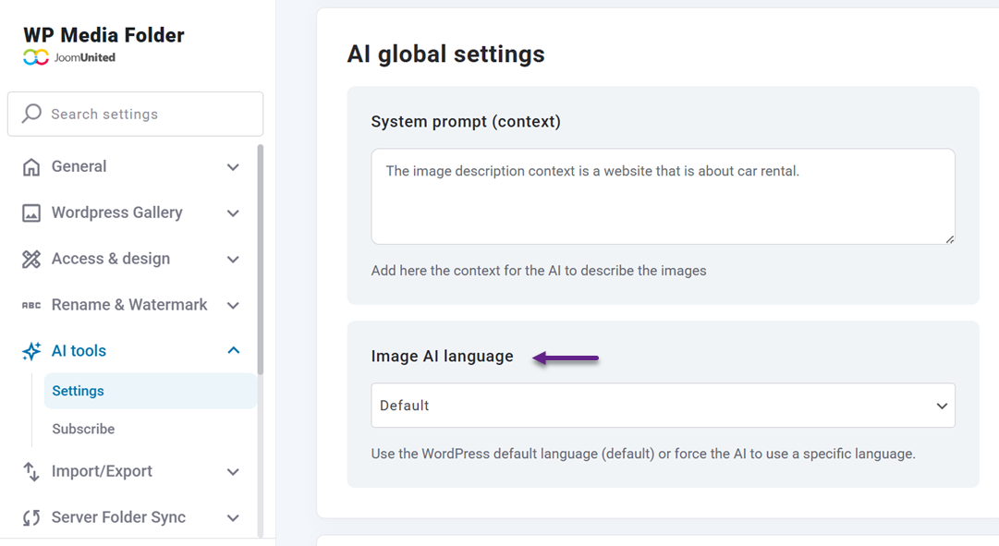Click inside the System prompt text area
Viewport: 999px width, 546px height.
[662, 196]
